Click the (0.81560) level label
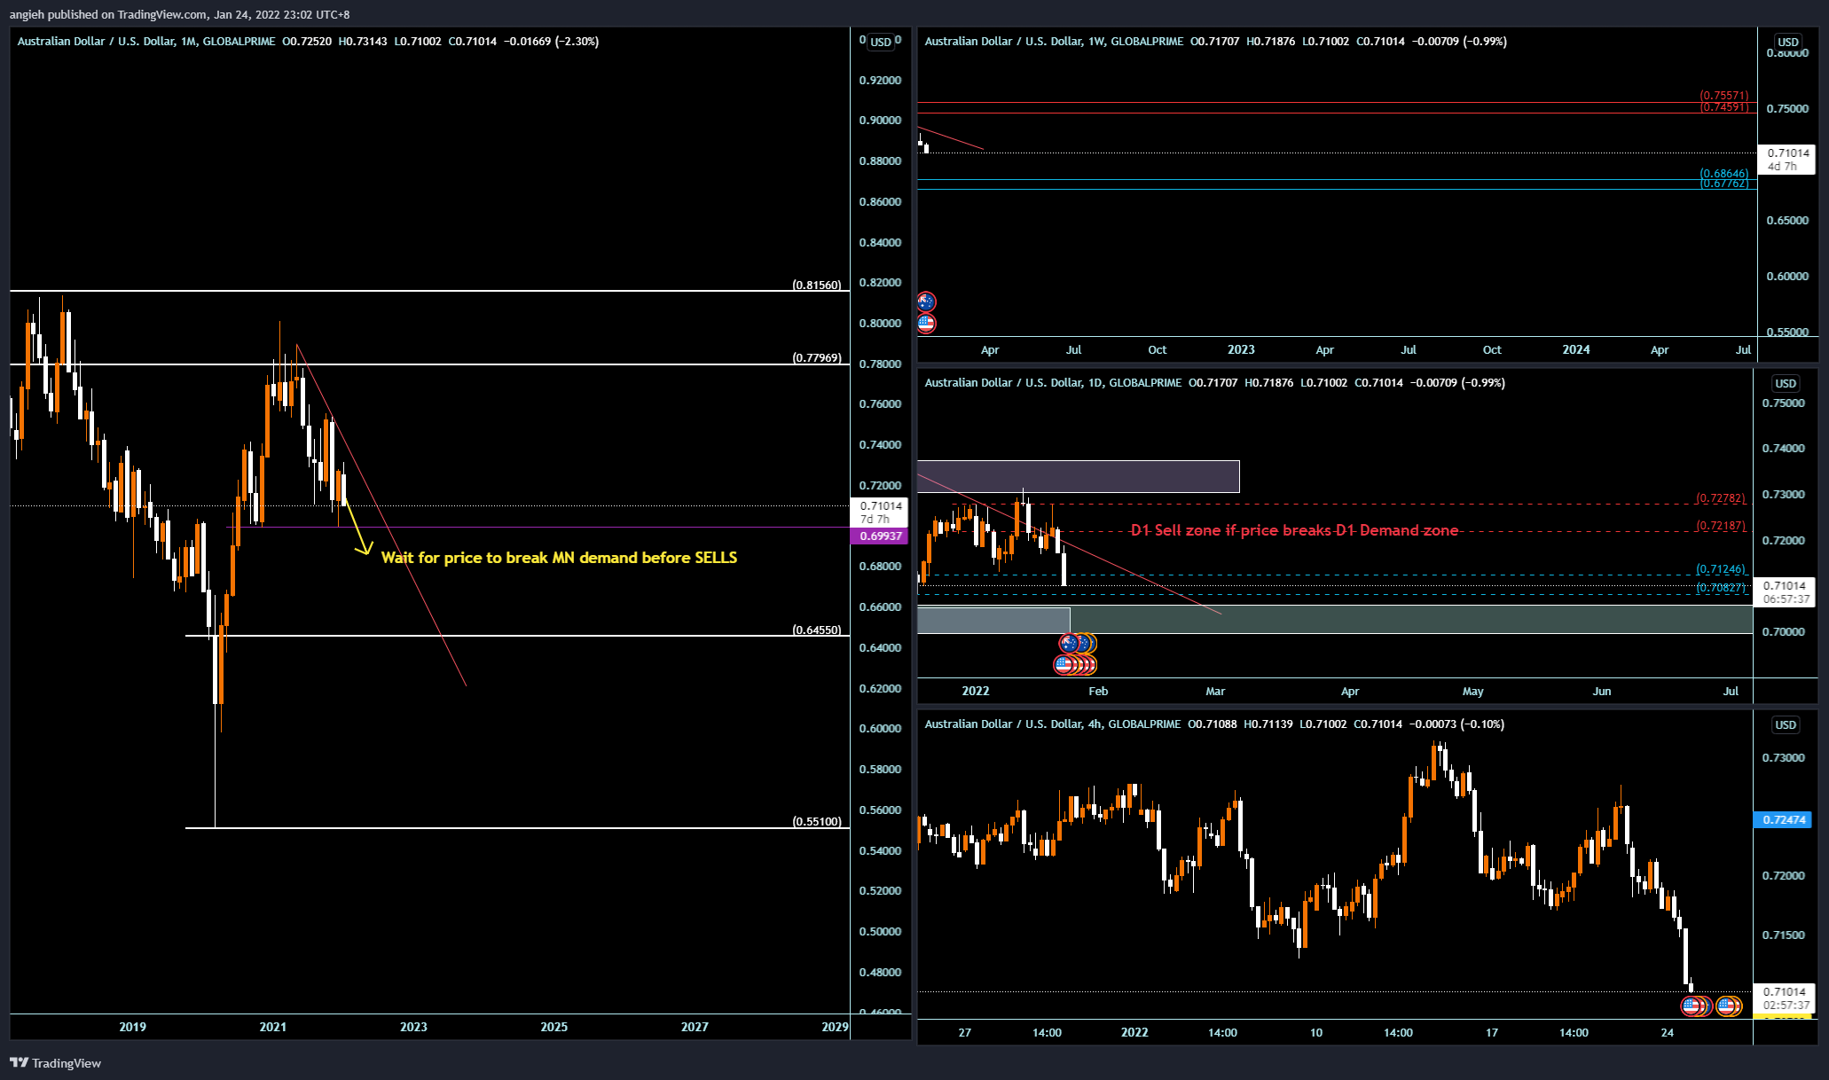The width and height of the screenshot is (1829, 1080). [817, 285]
